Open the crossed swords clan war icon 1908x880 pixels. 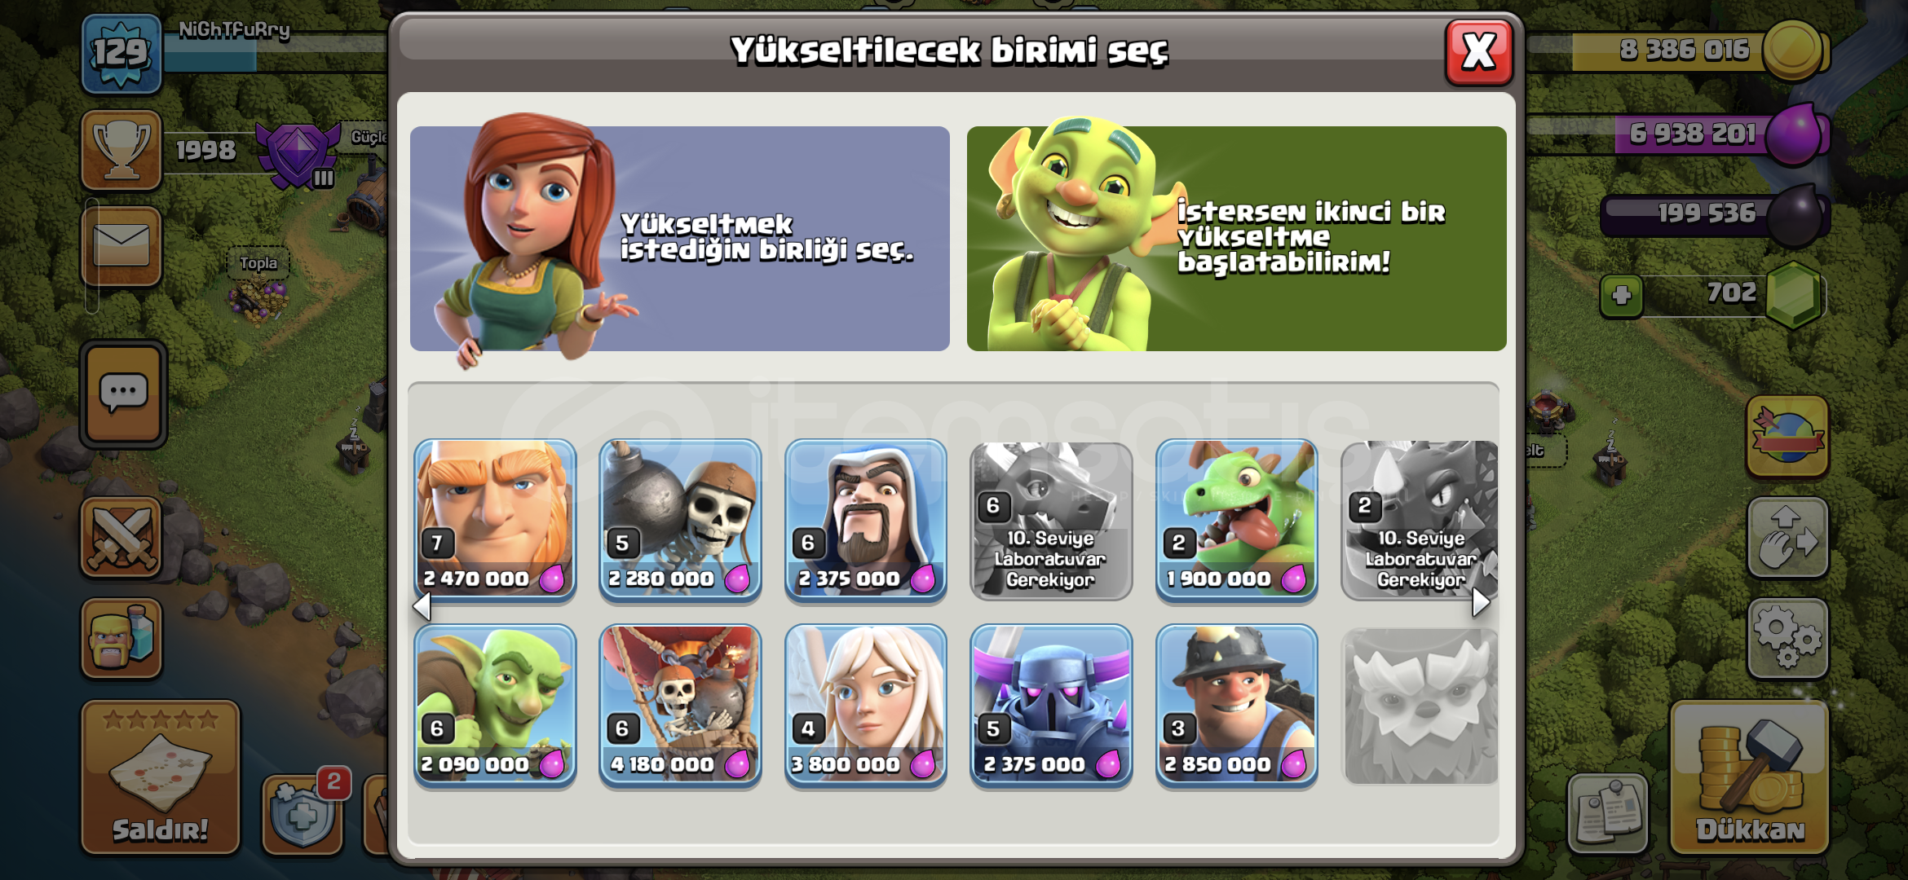coord(121,538)
